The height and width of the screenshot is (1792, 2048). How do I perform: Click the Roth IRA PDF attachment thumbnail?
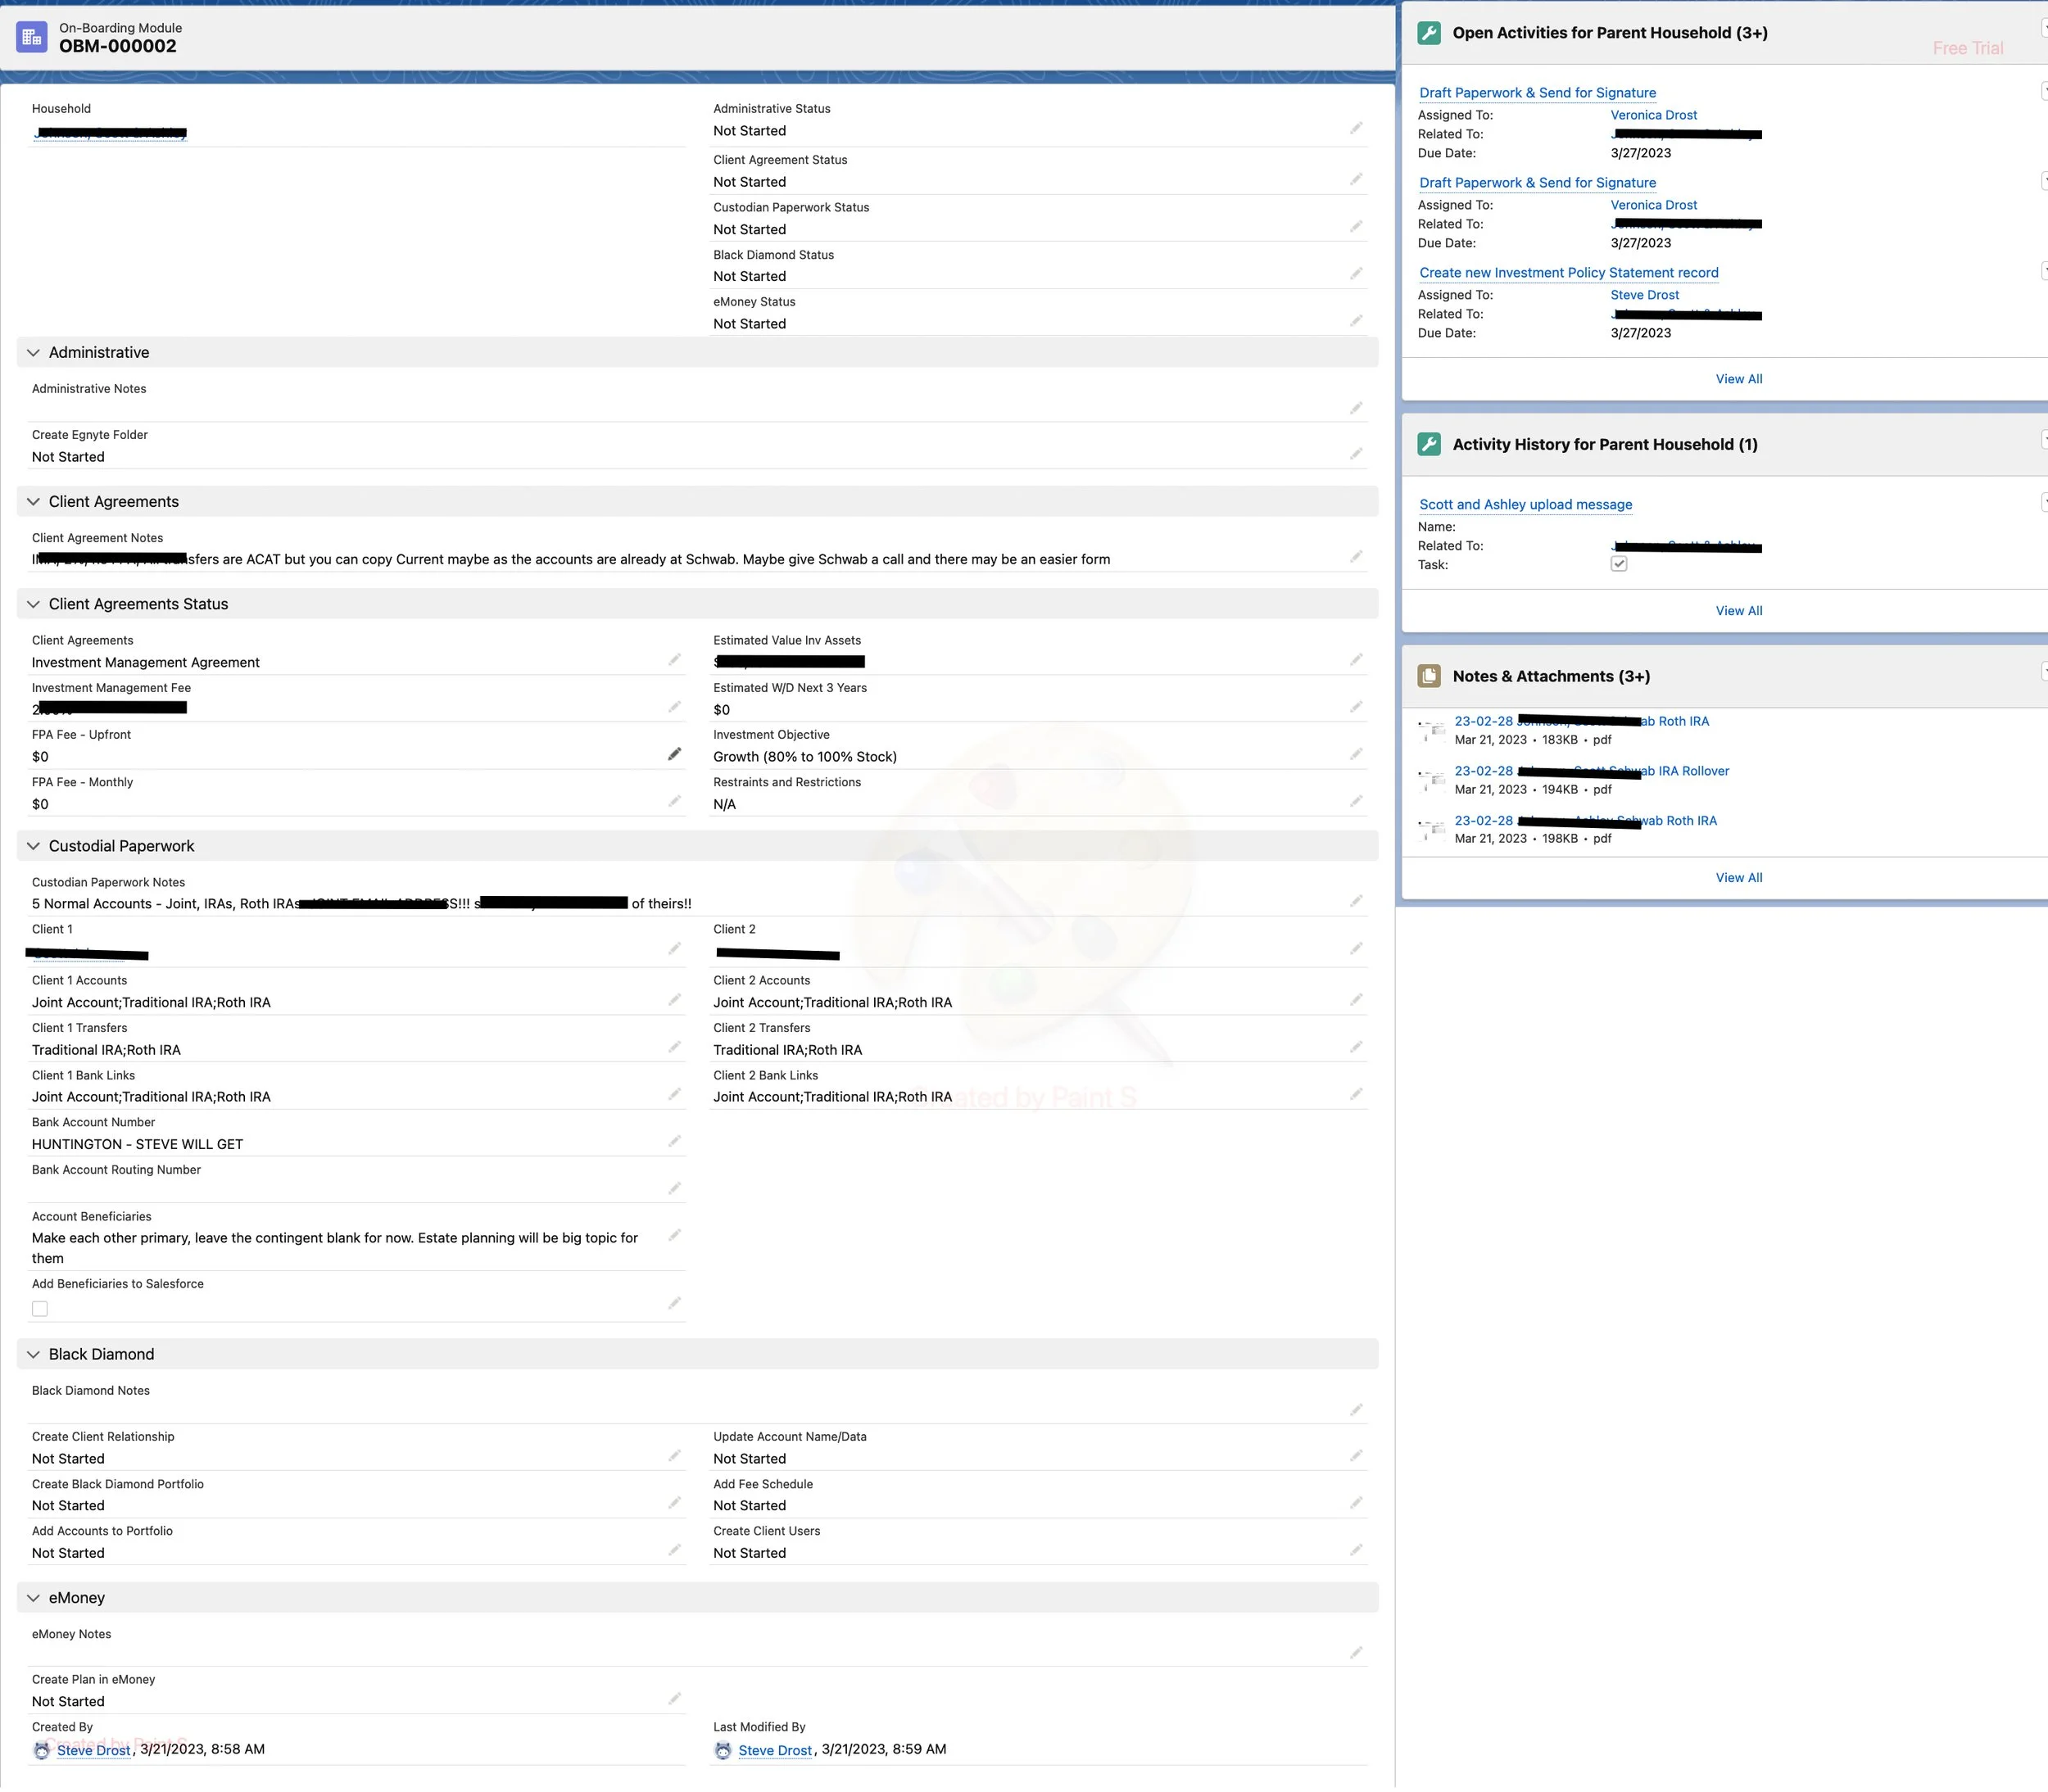(x=1432, y=728)
